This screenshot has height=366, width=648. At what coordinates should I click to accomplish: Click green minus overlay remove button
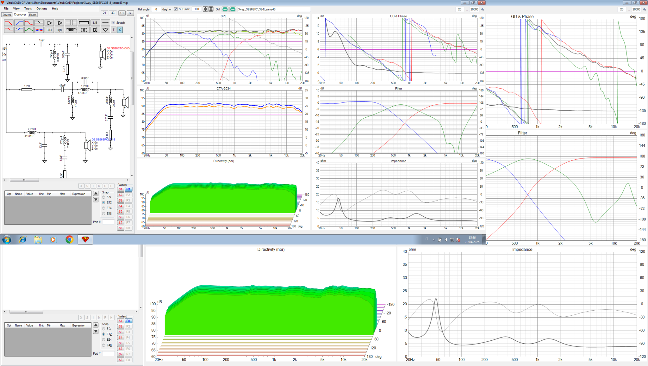point(233,9)
